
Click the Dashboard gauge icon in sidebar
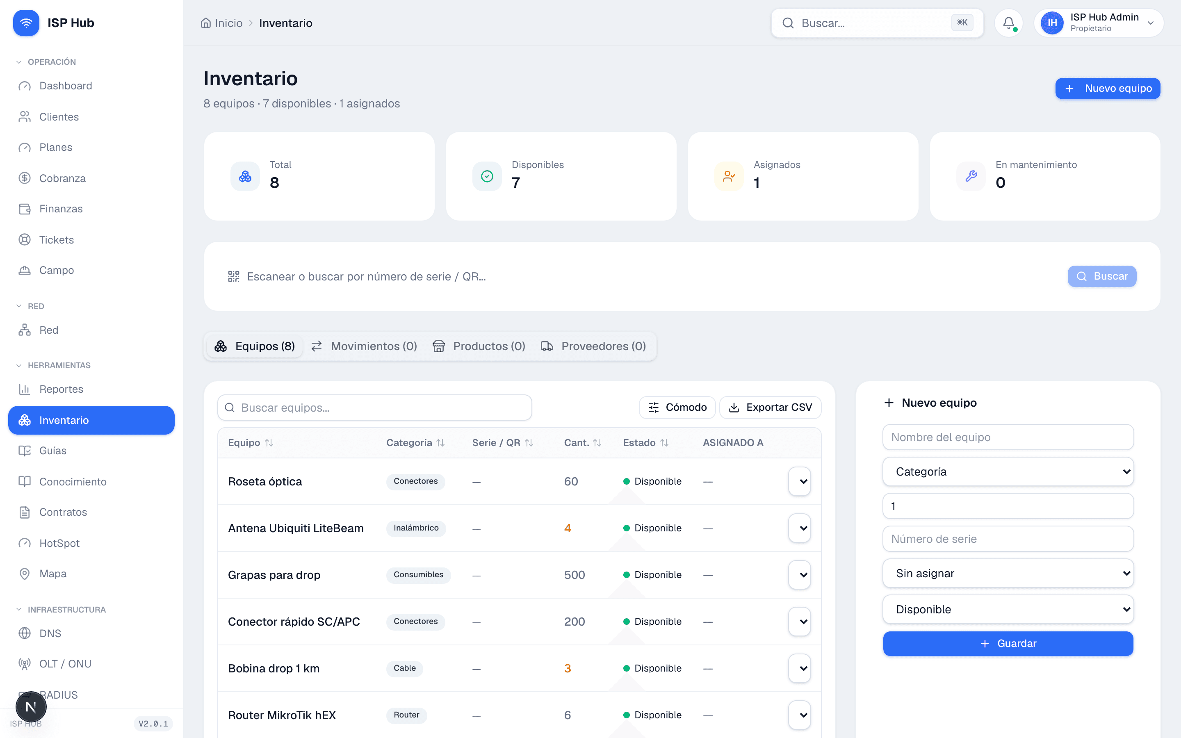tap(25, 86)
